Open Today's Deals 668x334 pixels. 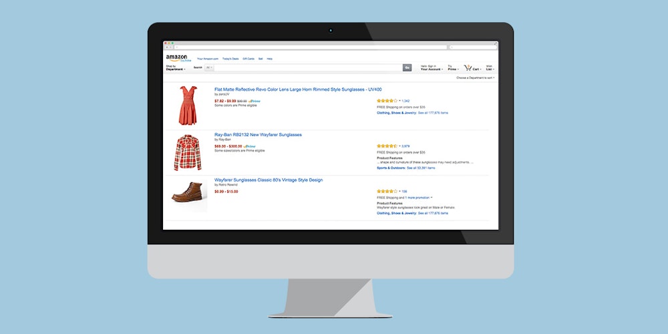pos(230,59)
